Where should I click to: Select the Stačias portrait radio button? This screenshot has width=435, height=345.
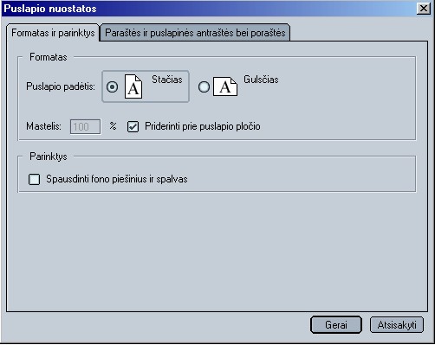pyautogui.click(x=112, y=86)
